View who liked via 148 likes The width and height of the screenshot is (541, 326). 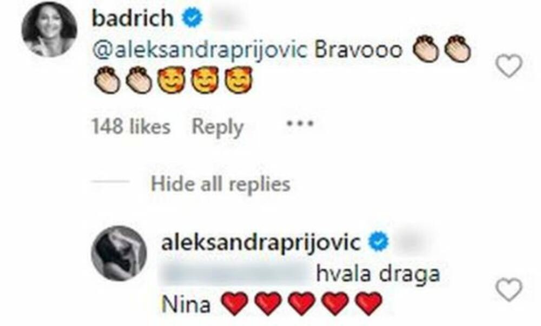point(131,127)
